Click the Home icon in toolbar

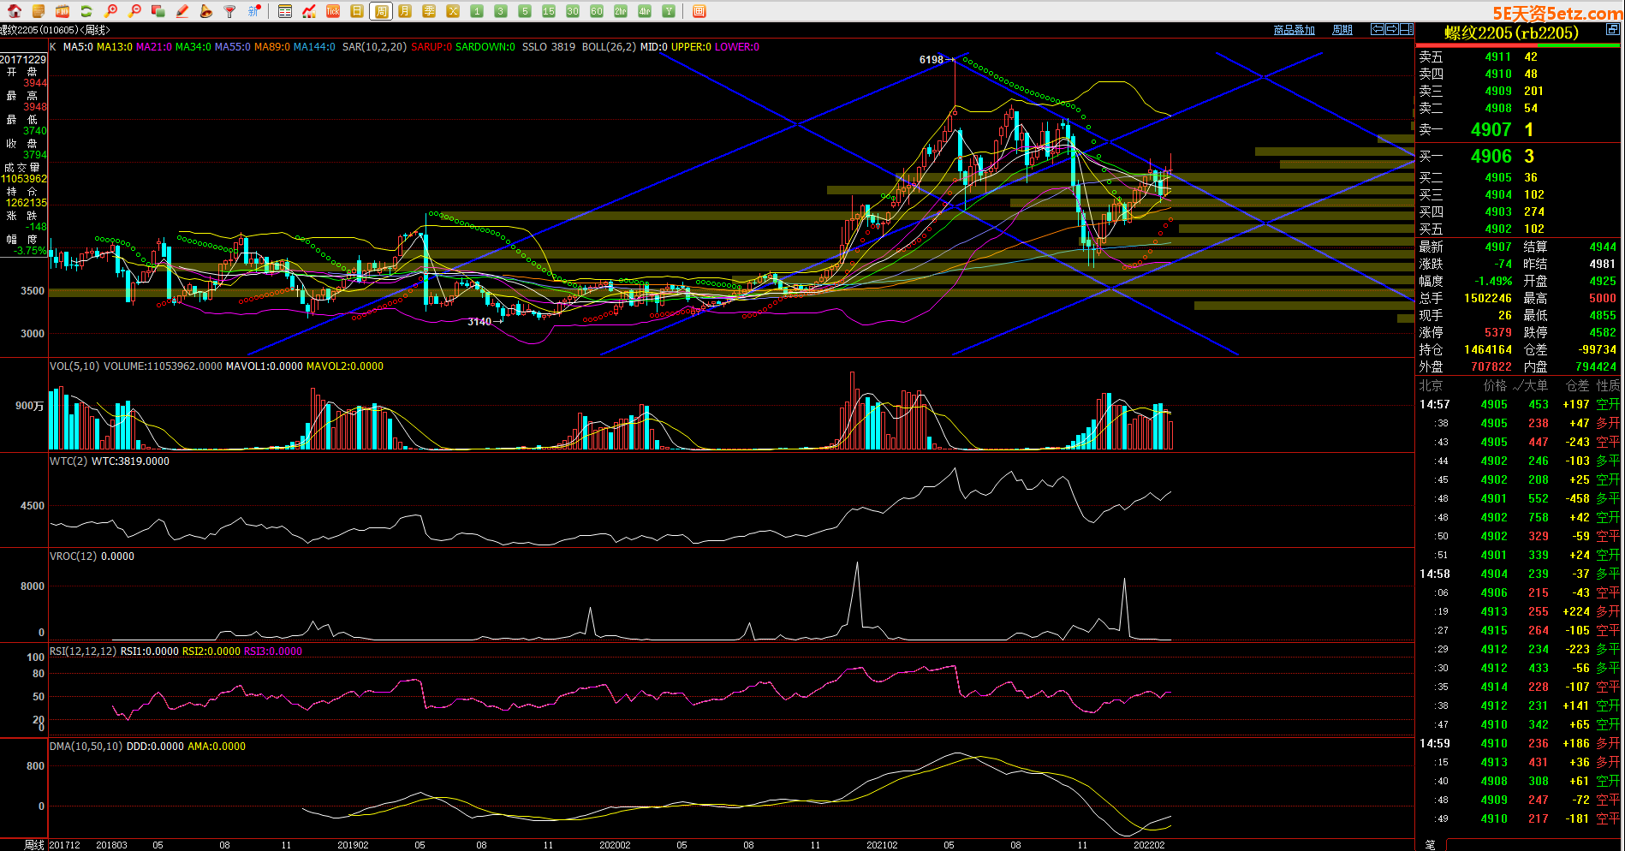coord(15,11)
